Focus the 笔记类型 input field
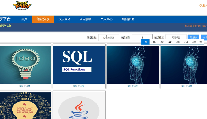 click(x=142, y=37)
